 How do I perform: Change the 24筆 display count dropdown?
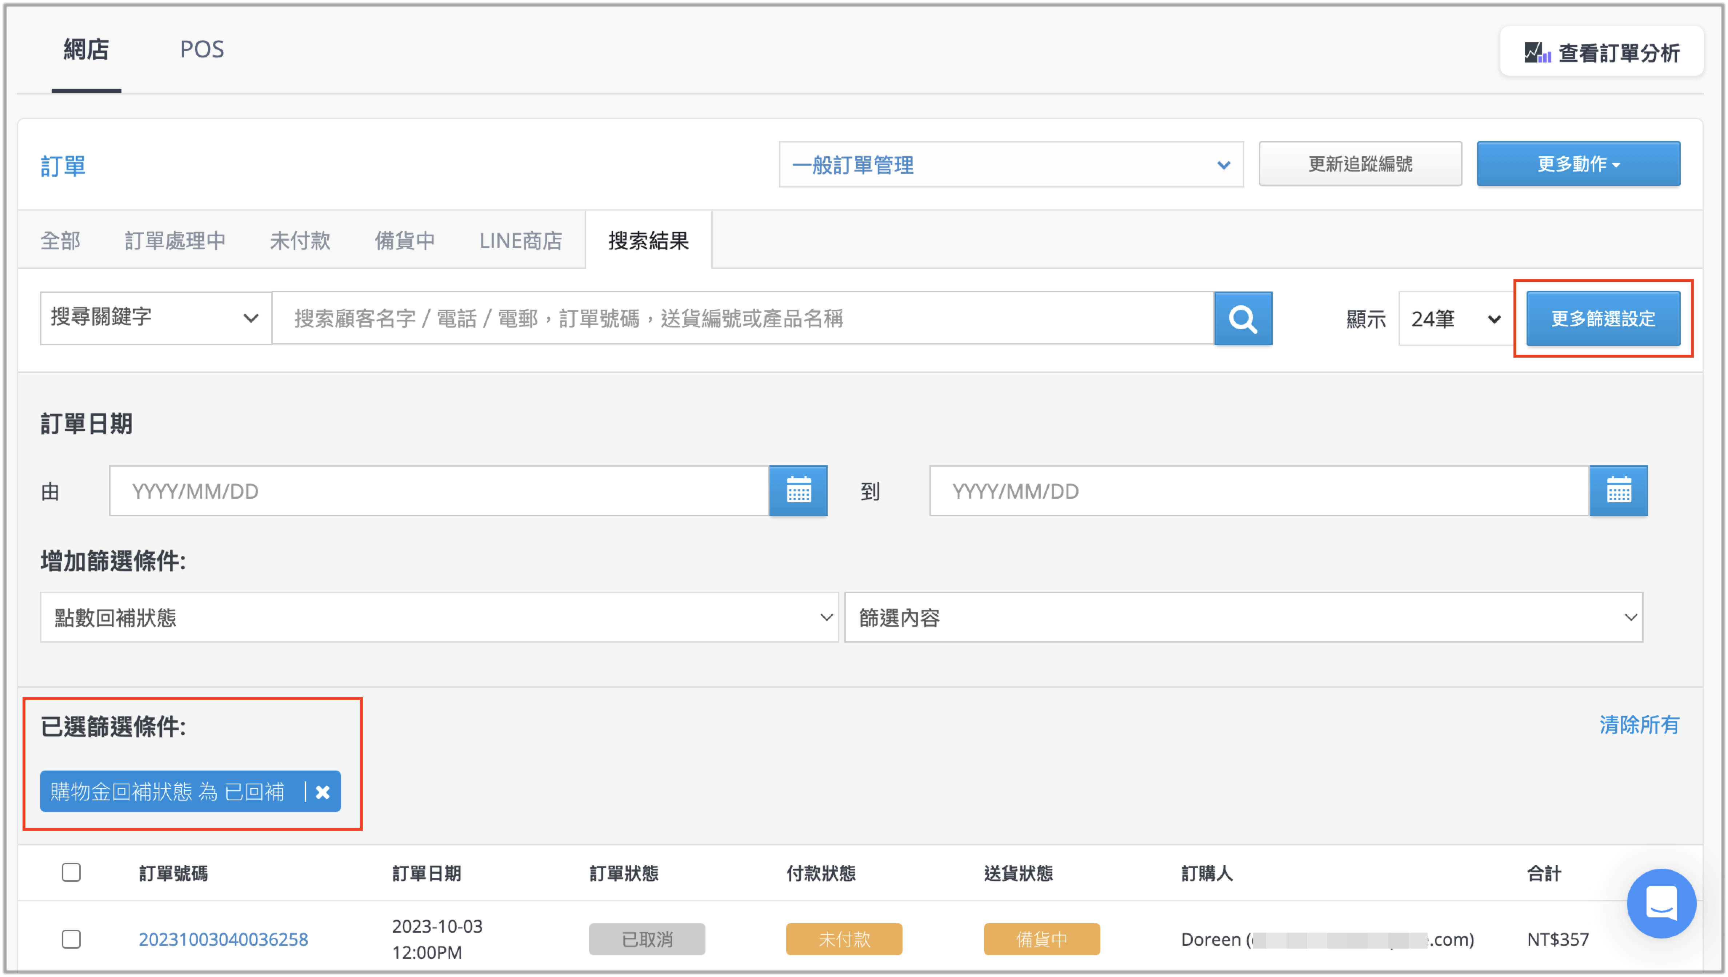coord(1455,318)
